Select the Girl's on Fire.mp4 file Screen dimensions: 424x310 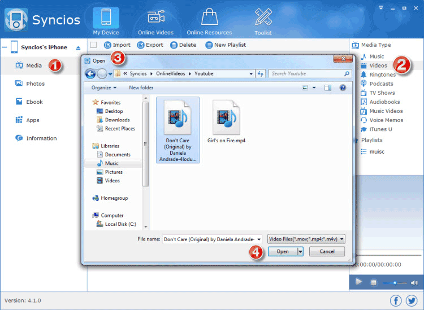[226, 121]
